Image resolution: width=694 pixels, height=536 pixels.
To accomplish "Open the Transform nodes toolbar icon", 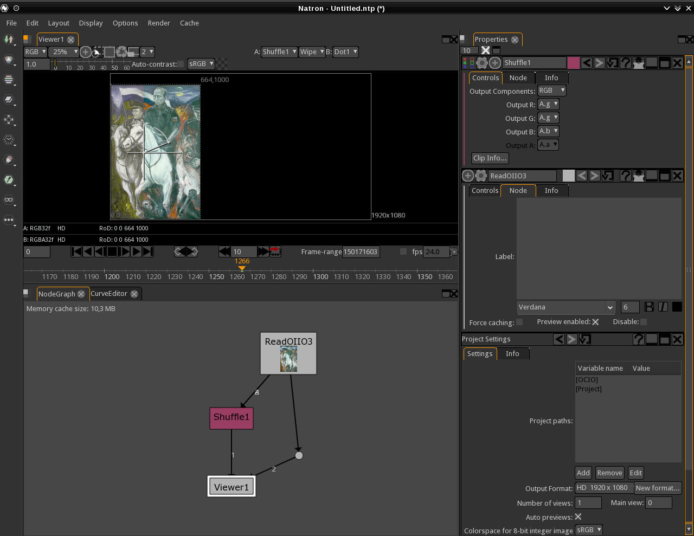I will coord(9,119).
